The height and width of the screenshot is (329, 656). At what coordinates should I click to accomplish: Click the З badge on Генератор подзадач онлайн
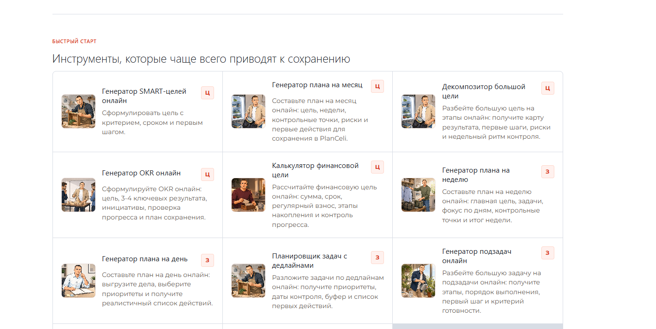pyautogui.click(x=548, y=253)
